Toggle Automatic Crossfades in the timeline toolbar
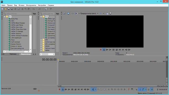 pyautogui.click(x=140, y=89)
